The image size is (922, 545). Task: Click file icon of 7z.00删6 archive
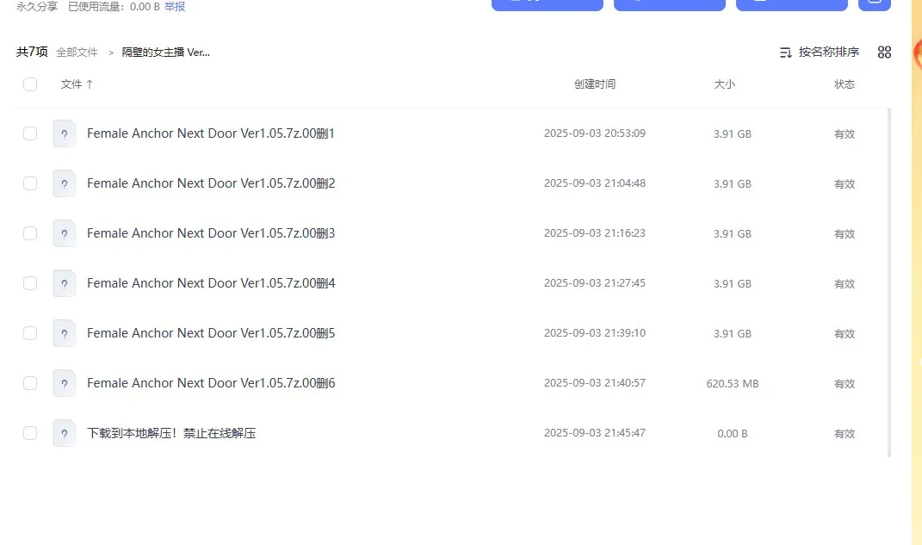pos(65,383)
